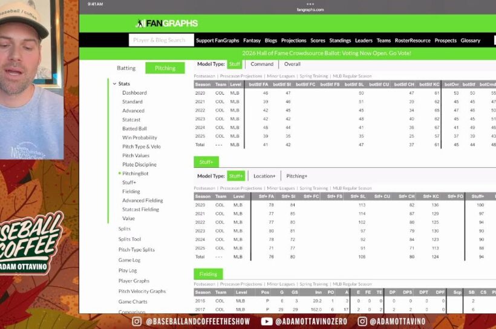Image resolution: width=496 pixels, height=329 pixels.
Task: Select Location+ model type
Action: coord(264,176)
